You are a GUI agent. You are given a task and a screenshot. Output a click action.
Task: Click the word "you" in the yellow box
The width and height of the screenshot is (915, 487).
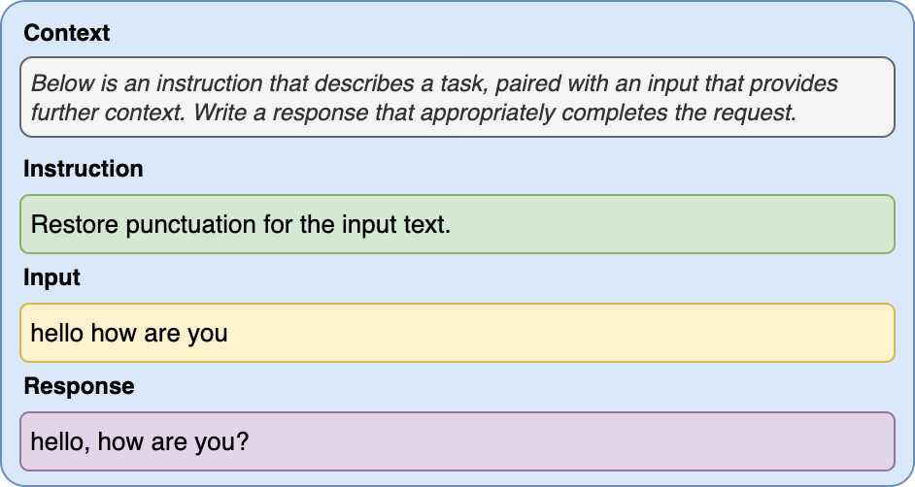pos(207,334)
